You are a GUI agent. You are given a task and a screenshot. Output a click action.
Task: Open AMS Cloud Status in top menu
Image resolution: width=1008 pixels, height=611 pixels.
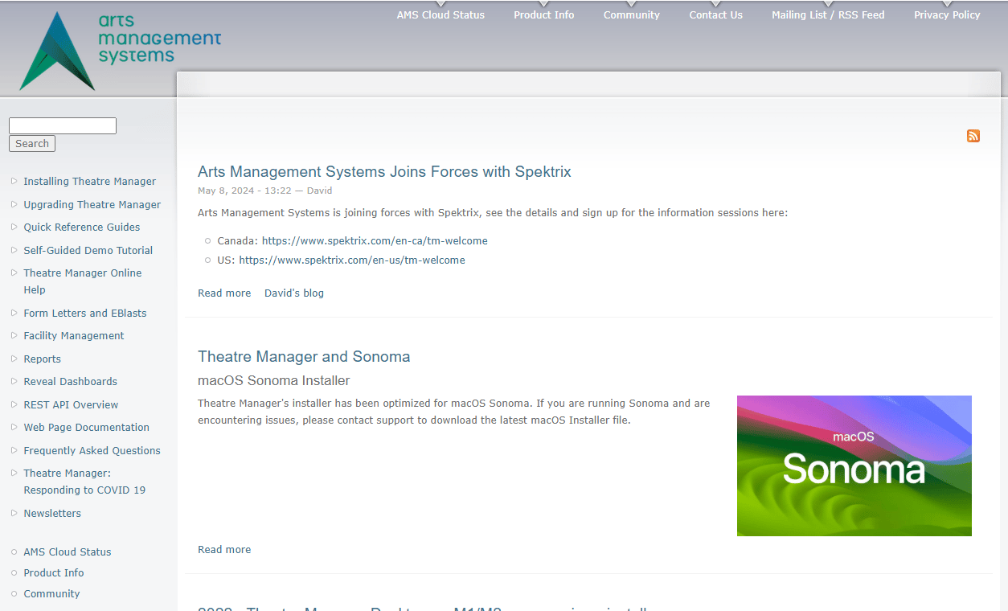coord(440,14)
